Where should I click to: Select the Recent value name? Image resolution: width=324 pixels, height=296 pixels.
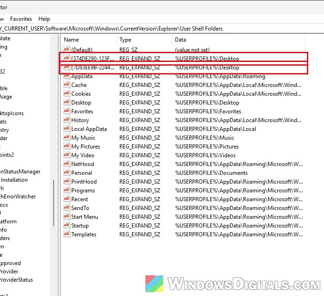click(x=80, y=199)
